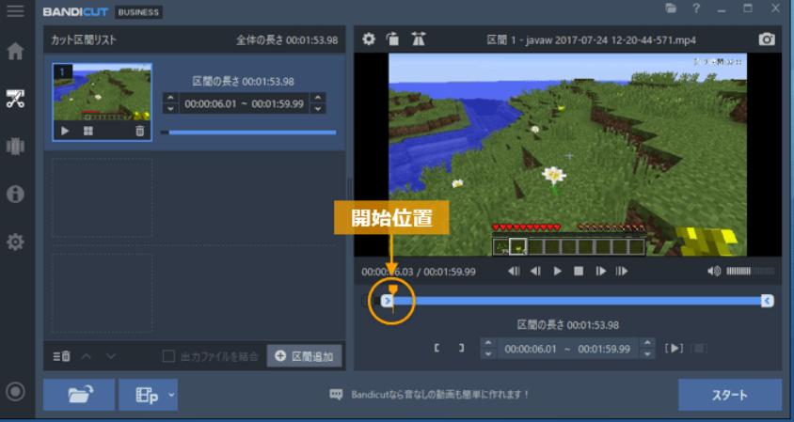Play the selected segment only
The height and width of the screenshot is (422, 794).
(674, 348)
